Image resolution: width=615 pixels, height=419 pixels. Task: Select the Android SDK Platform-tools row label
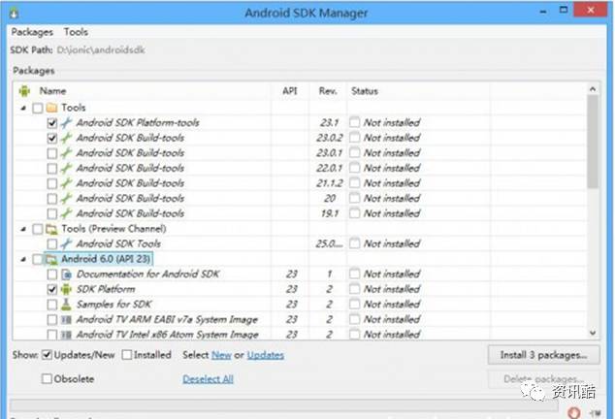tap(138, 123)
